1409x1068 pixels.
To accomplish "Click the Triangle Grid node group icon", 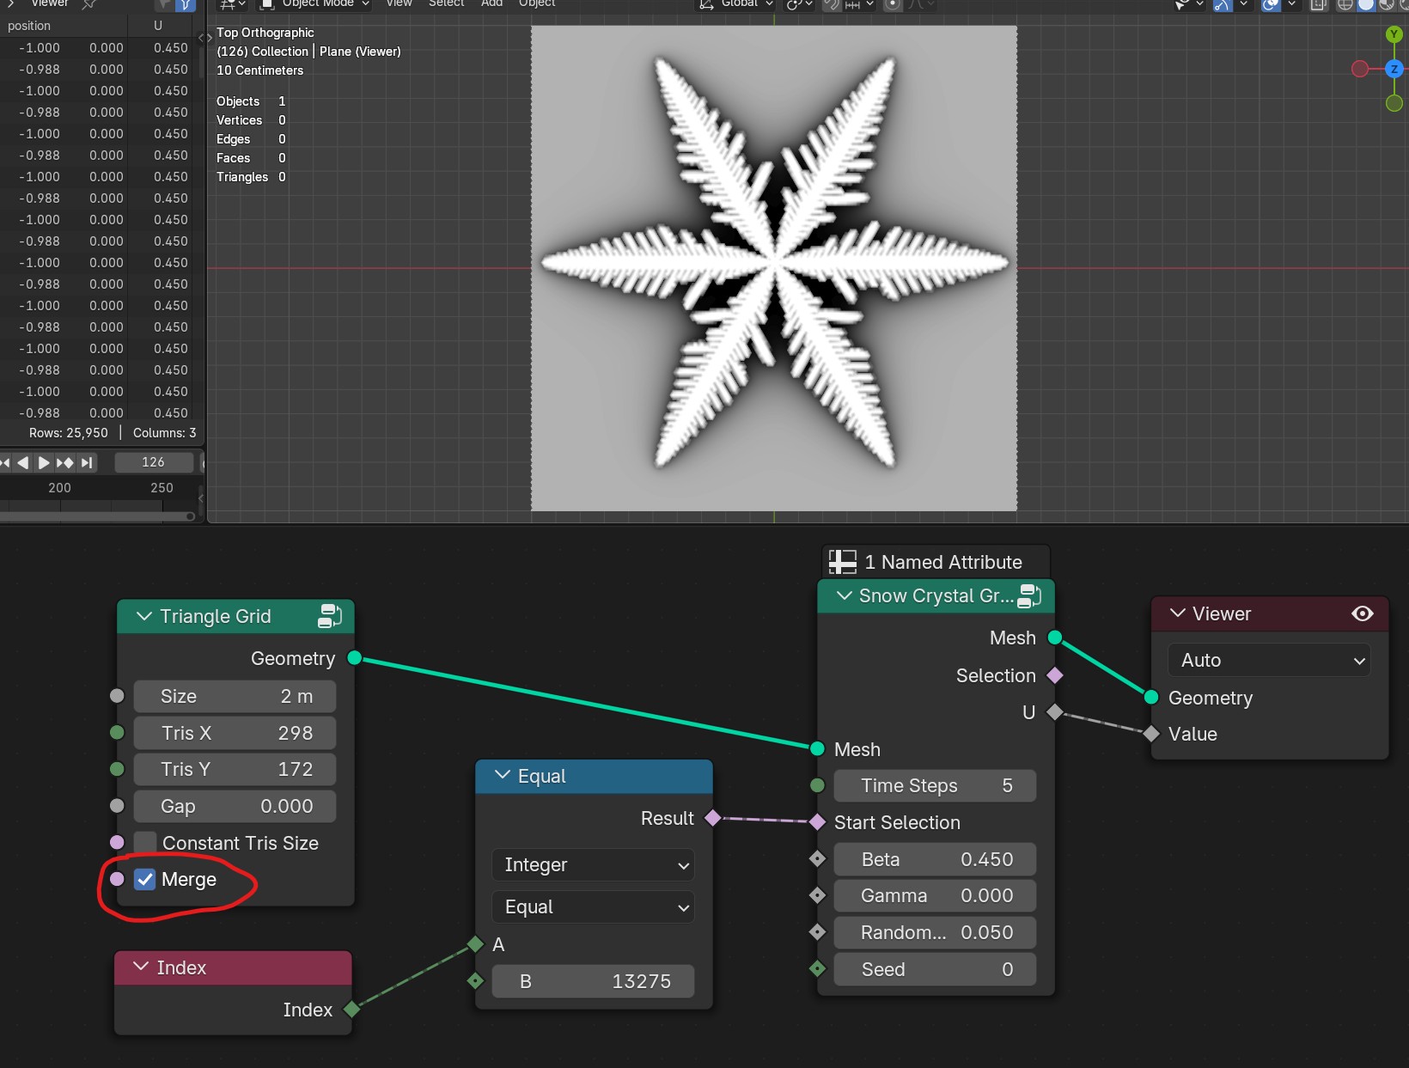I will pyautogui.click(x=330, y=616).
